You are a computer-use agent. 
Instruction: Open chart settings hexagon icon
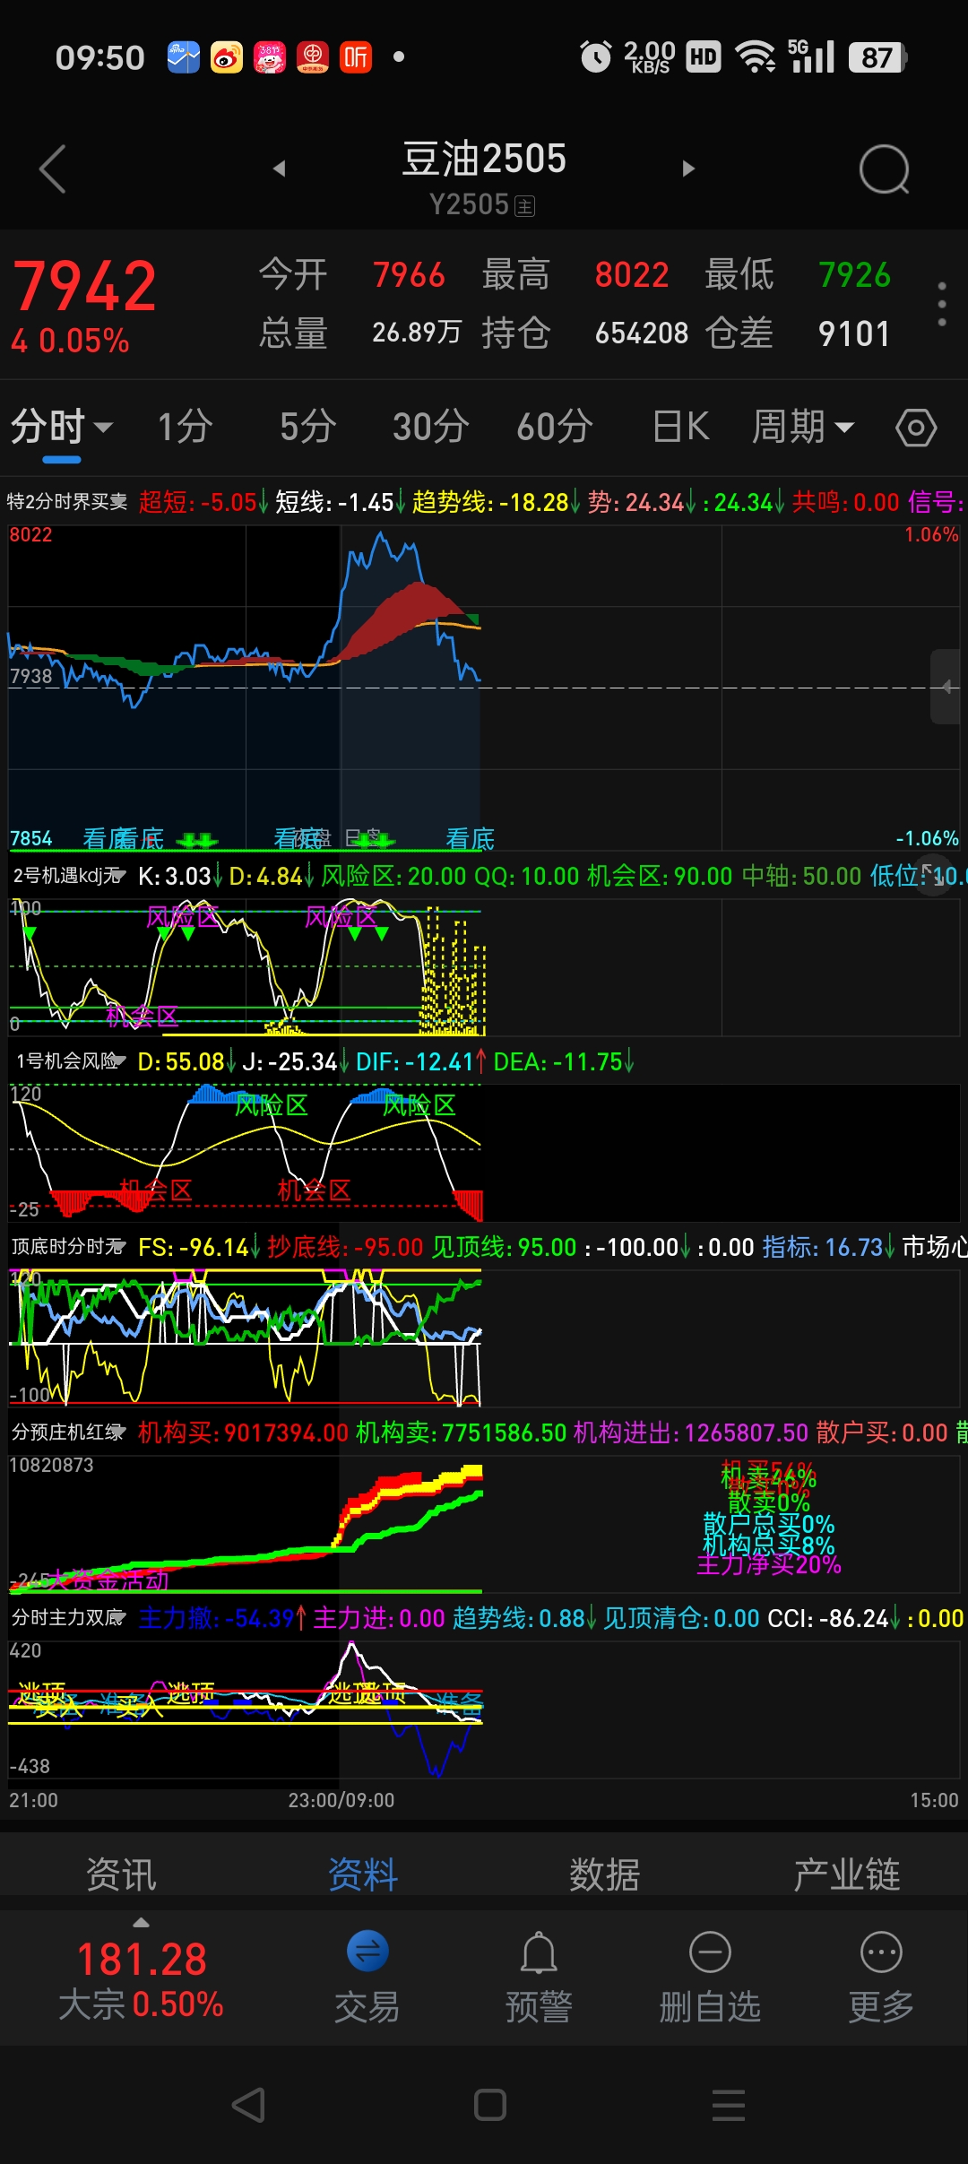[x=916, y=428]
